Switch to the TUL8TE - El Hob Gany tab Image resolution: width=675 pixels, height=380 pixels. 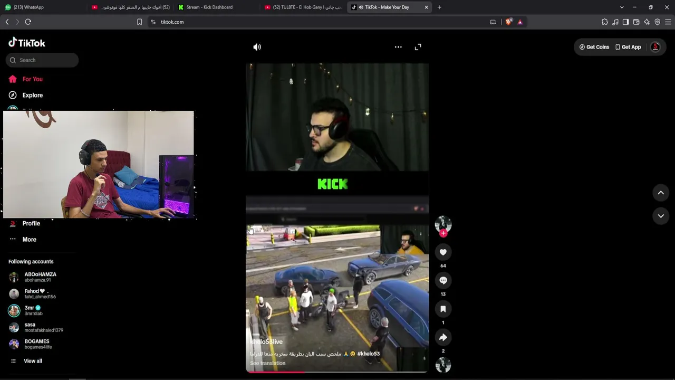pyautogui.click(x=303, y=7)
